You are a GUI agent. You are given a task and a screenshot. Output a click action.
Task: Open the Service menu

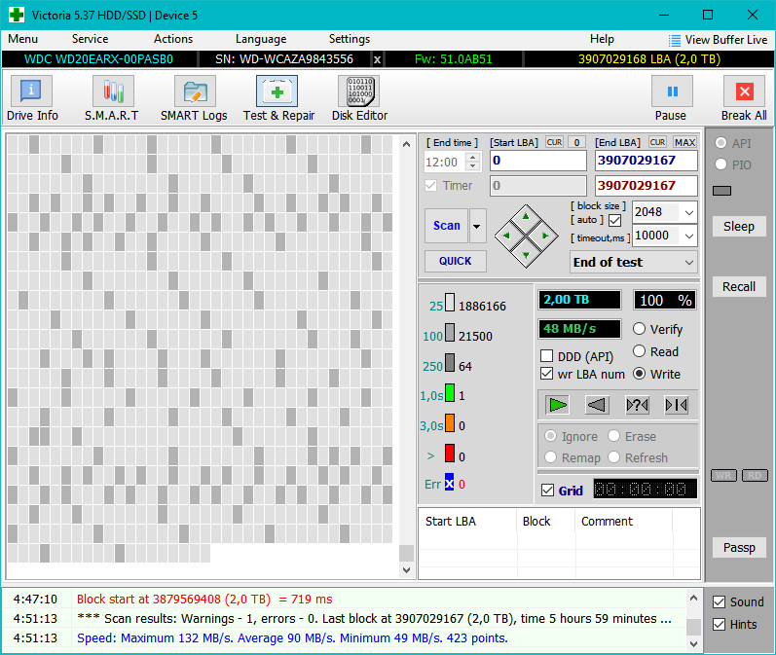90,39
